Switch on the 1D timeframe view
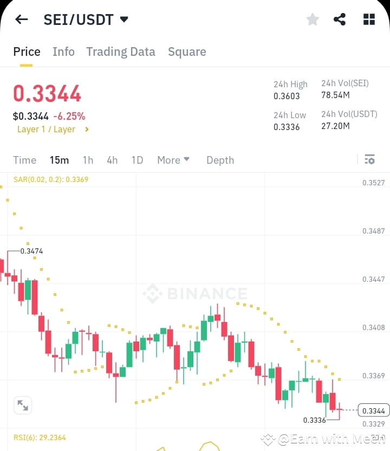 [137, 160]
